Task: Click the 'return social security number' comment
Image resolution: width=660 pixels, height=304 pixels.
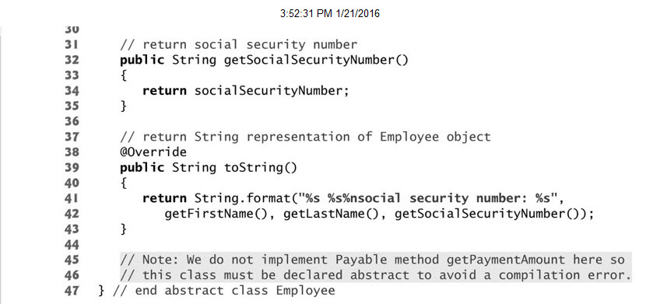Action: (x=239, y=44)
